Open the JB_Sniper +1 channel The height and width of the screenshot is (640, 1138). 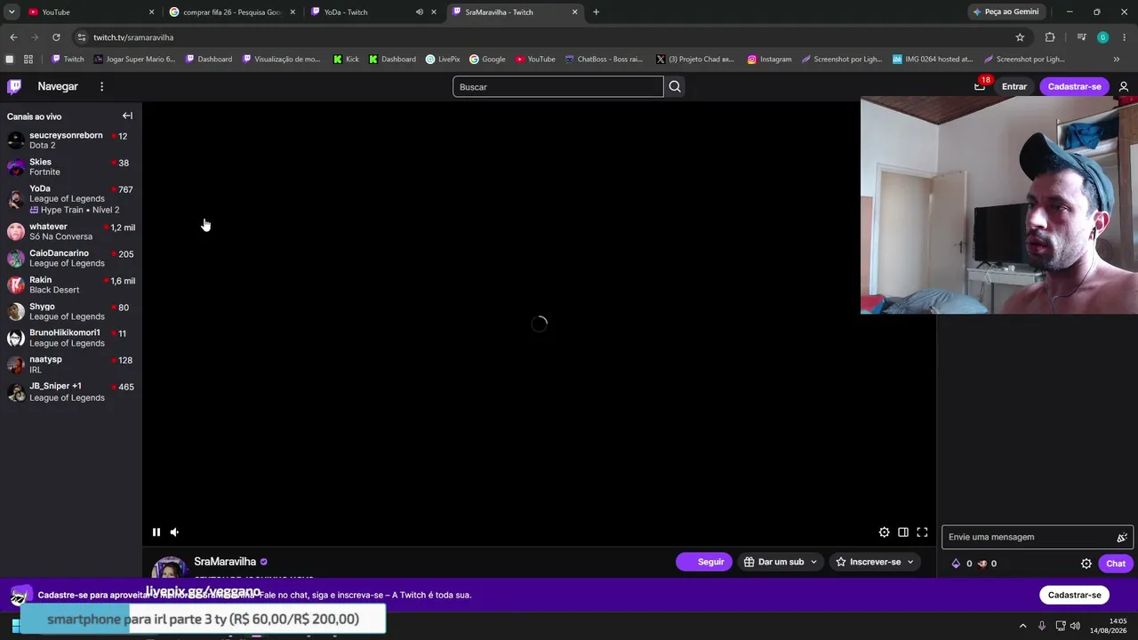click(71, 391)
